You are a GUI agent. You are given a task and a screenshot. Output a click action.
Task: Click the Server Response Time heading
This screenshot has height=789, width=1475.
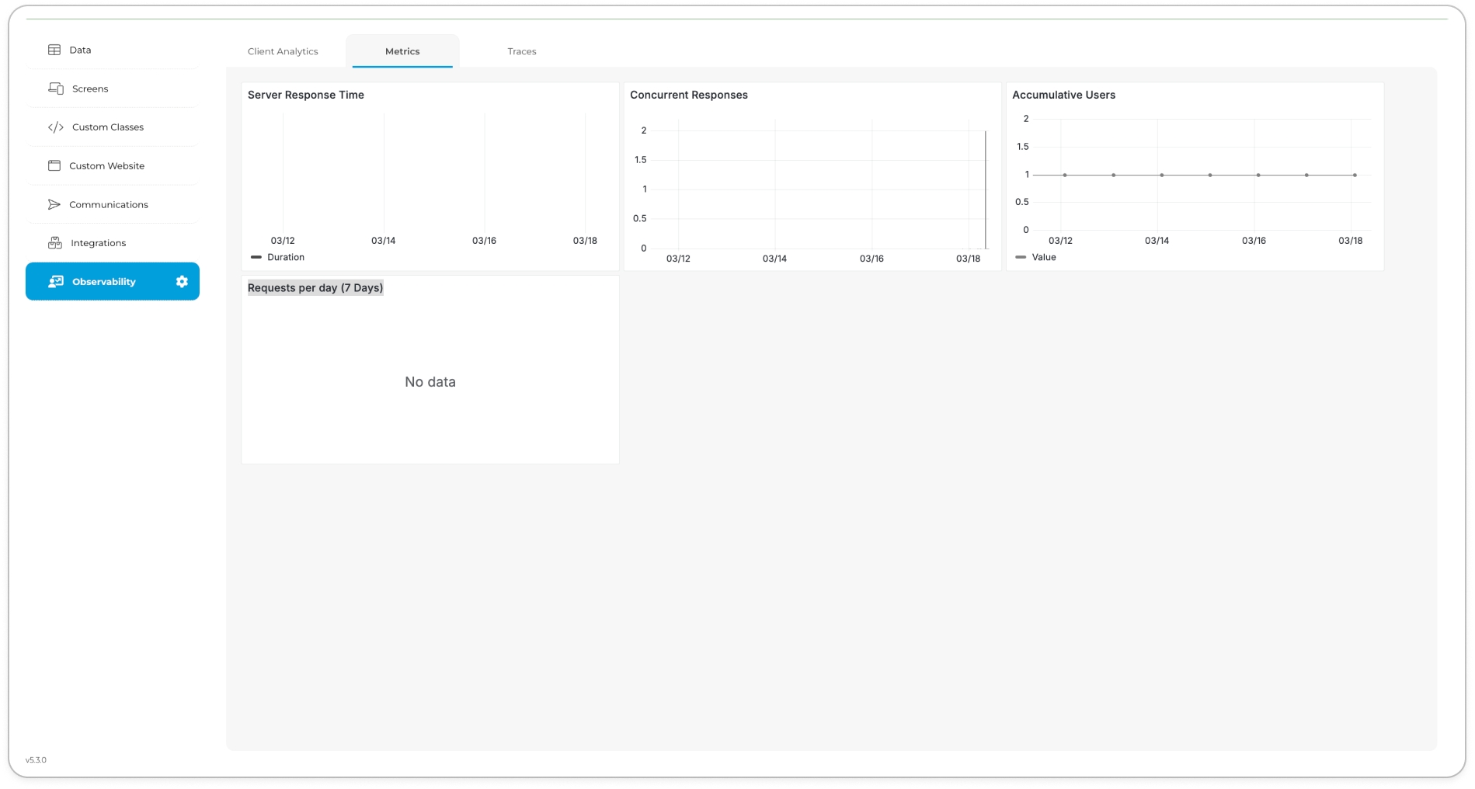click(306, 95)
